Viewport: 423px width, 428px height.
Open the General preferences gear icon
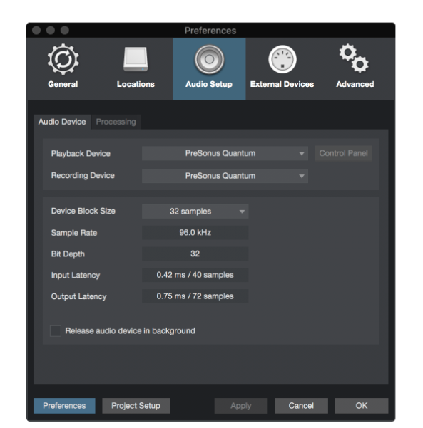click(x=63, y=59)
